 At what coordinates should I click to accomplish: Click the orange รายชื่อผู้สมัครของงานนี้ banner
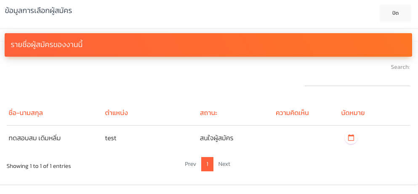pos(208,45)
